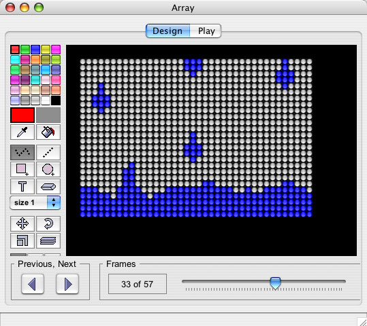Select the paint bucket fill tool

pyautogui.click(x=48, y=132)
